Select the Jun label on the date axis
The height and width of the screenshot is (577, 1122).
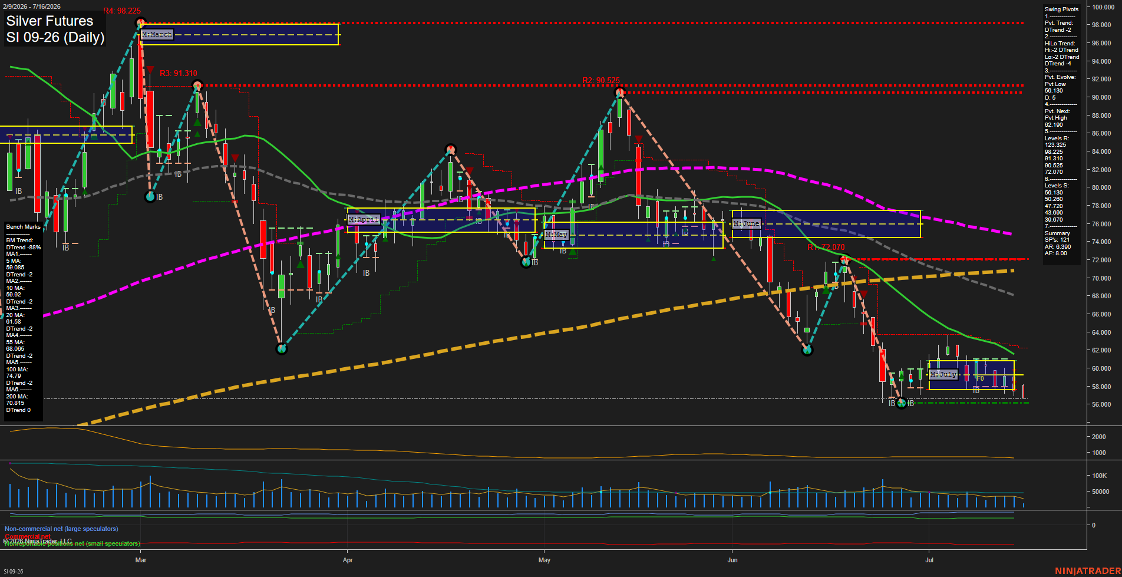(732, 560)
